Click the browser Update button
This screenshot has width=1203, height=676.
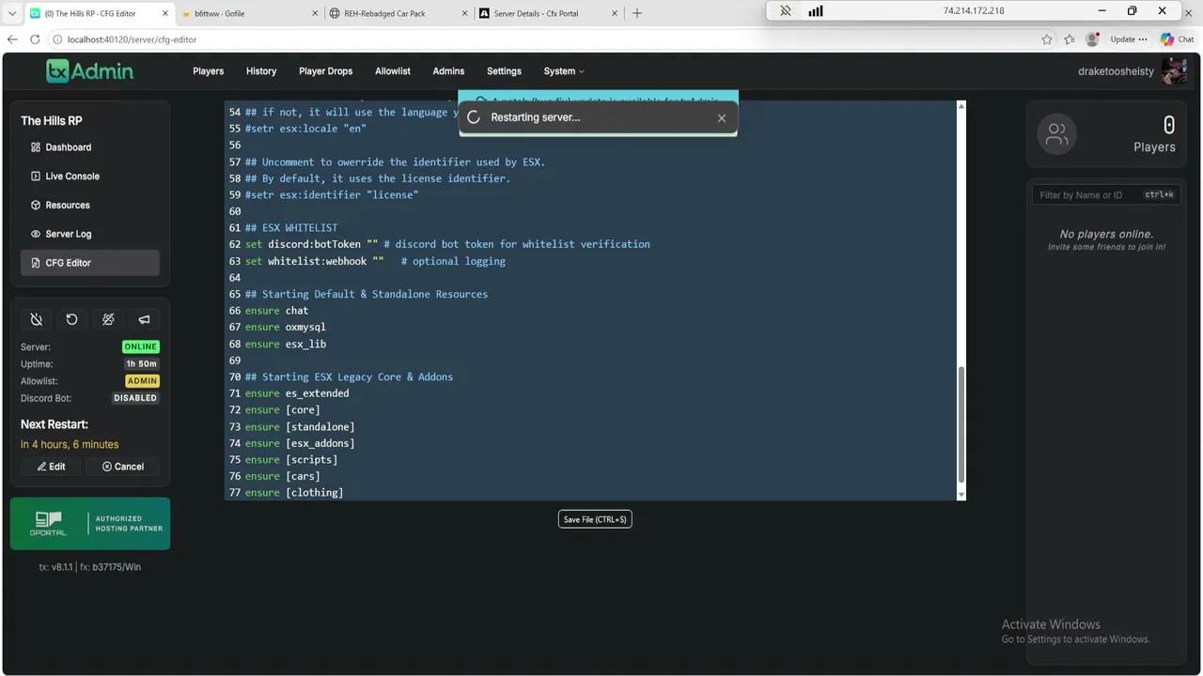[x=1128, y=39]
